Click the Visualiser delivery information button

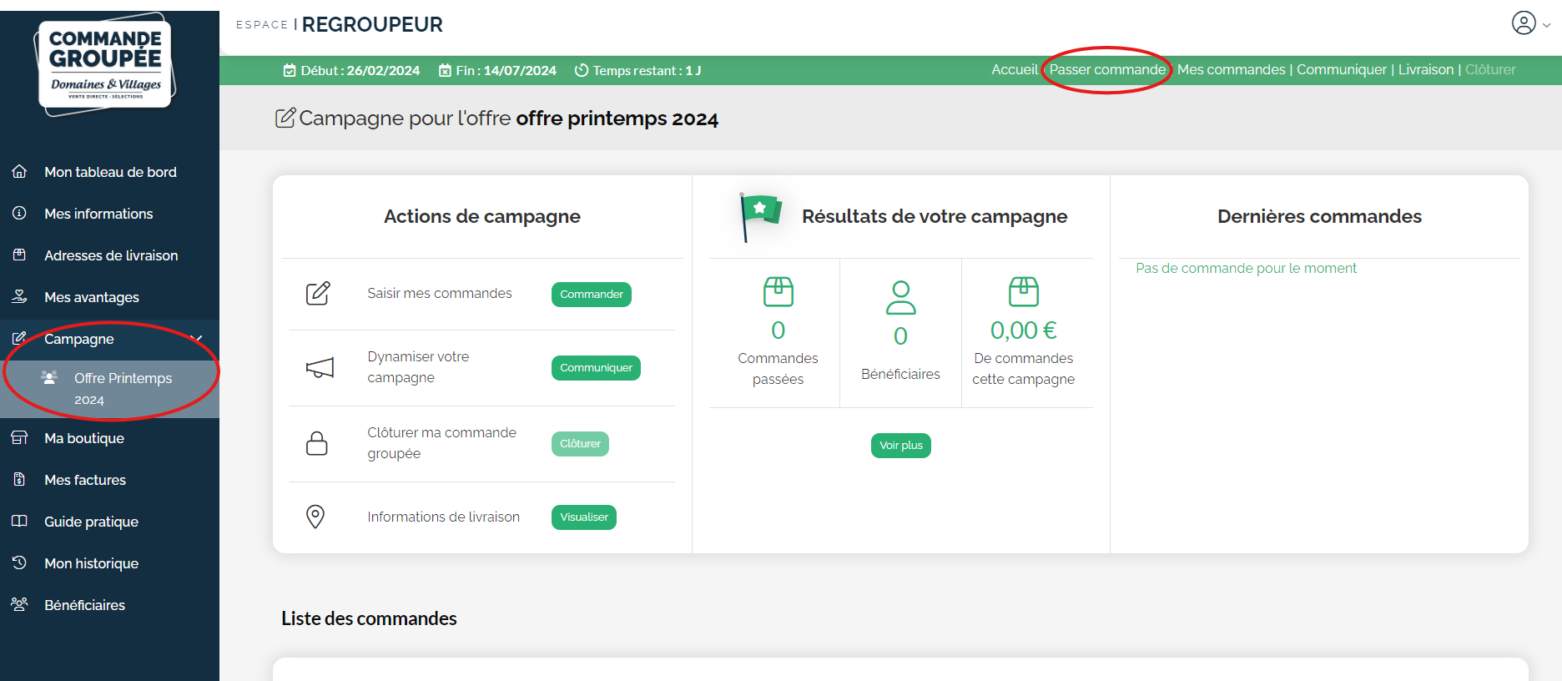[583, 517]
